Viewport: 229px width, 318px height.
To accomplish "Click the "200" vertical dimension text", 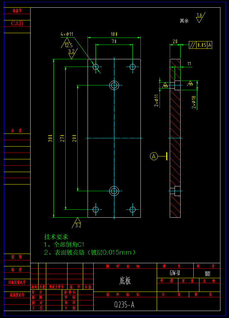I will pos(75,138).
